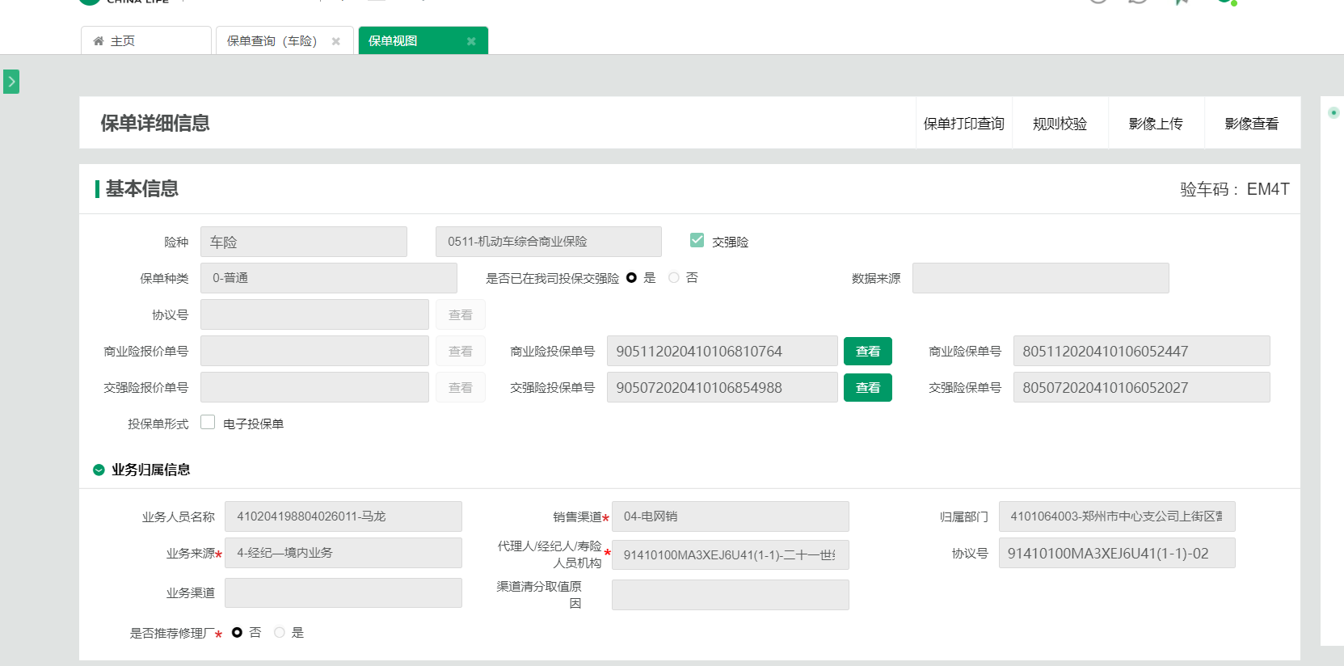
Task: Open 影像上传
Action: click(1156, 124)
